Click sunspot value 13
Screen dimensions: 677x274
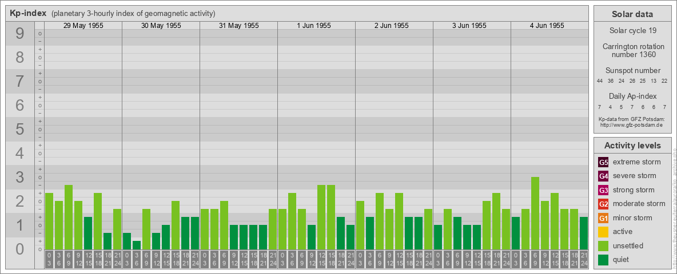pos(654,81)
